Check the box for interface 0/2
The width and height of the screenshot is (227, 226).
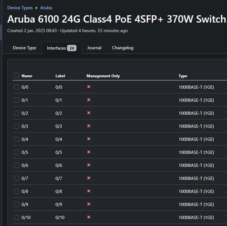coord(17,113)
